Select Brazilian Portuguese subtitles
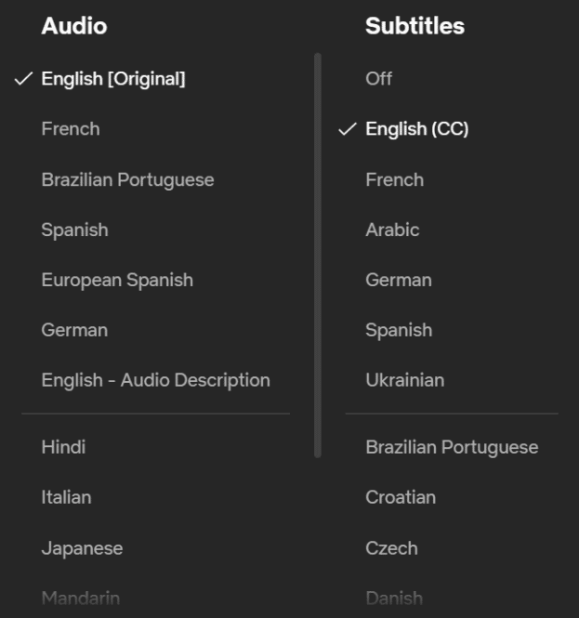This screenshot has width=579, height=618. (452, 447)
